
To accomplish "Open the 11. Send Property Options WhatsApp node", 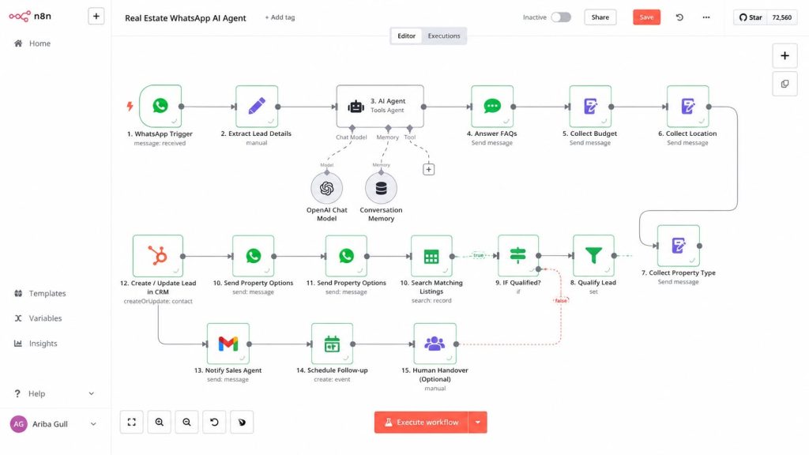I will [346, 256].
